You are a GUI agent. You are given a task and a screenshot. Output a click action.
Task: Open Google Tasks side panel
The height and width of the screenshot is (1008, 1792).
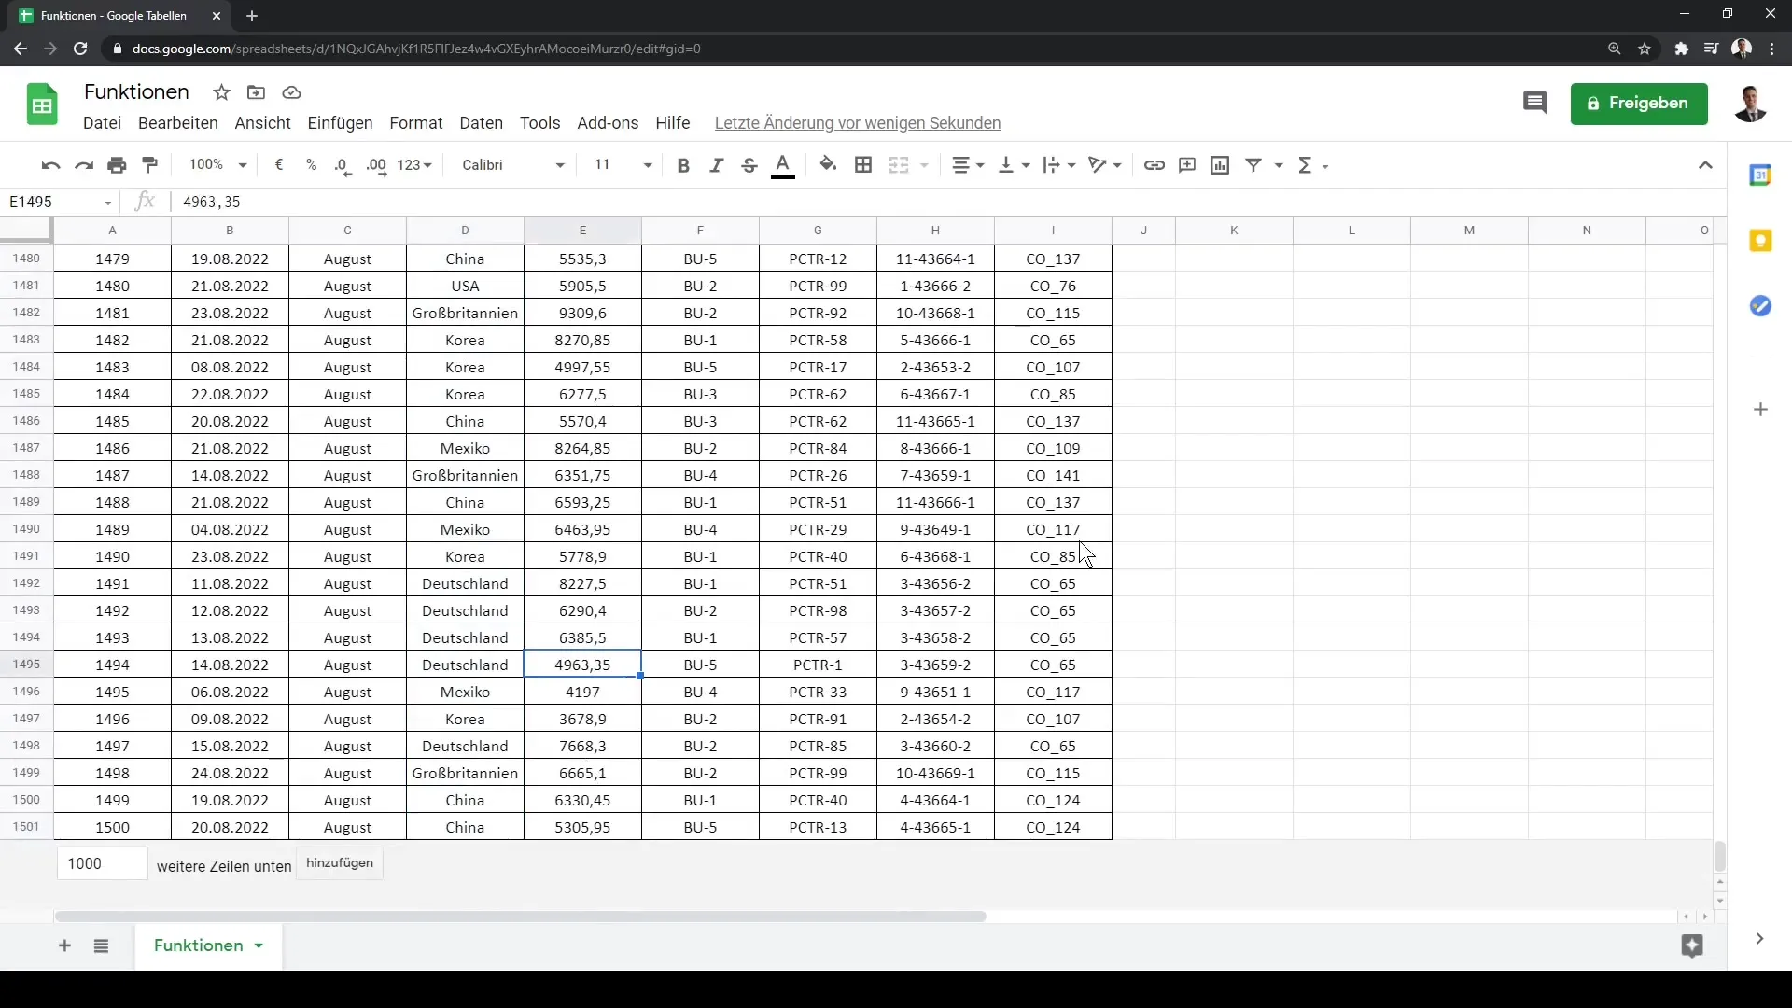(x=1760, y=306)
